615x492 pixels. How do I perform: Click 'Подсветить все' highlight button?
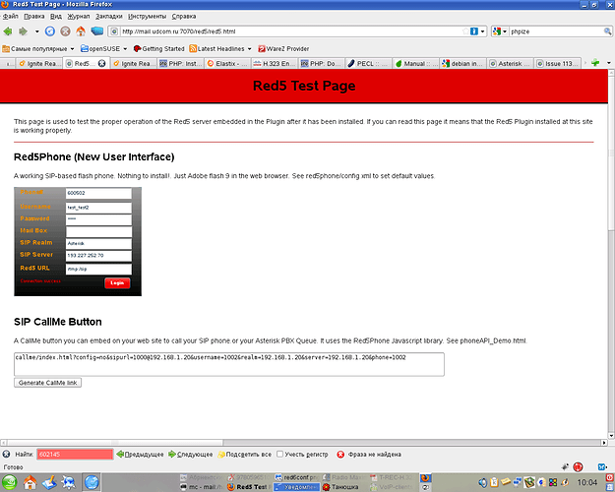click(x=244, y=455)
